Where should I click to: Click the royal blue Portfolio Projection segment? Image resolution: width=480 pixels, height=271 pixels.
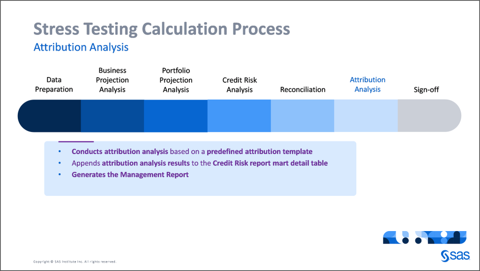[x=176, y=116]
